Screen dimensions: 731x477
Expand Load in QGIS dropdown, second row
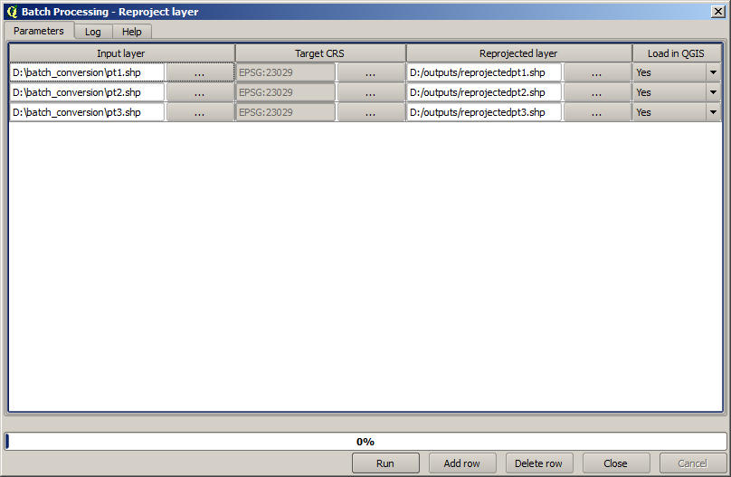tap(713, 92)
